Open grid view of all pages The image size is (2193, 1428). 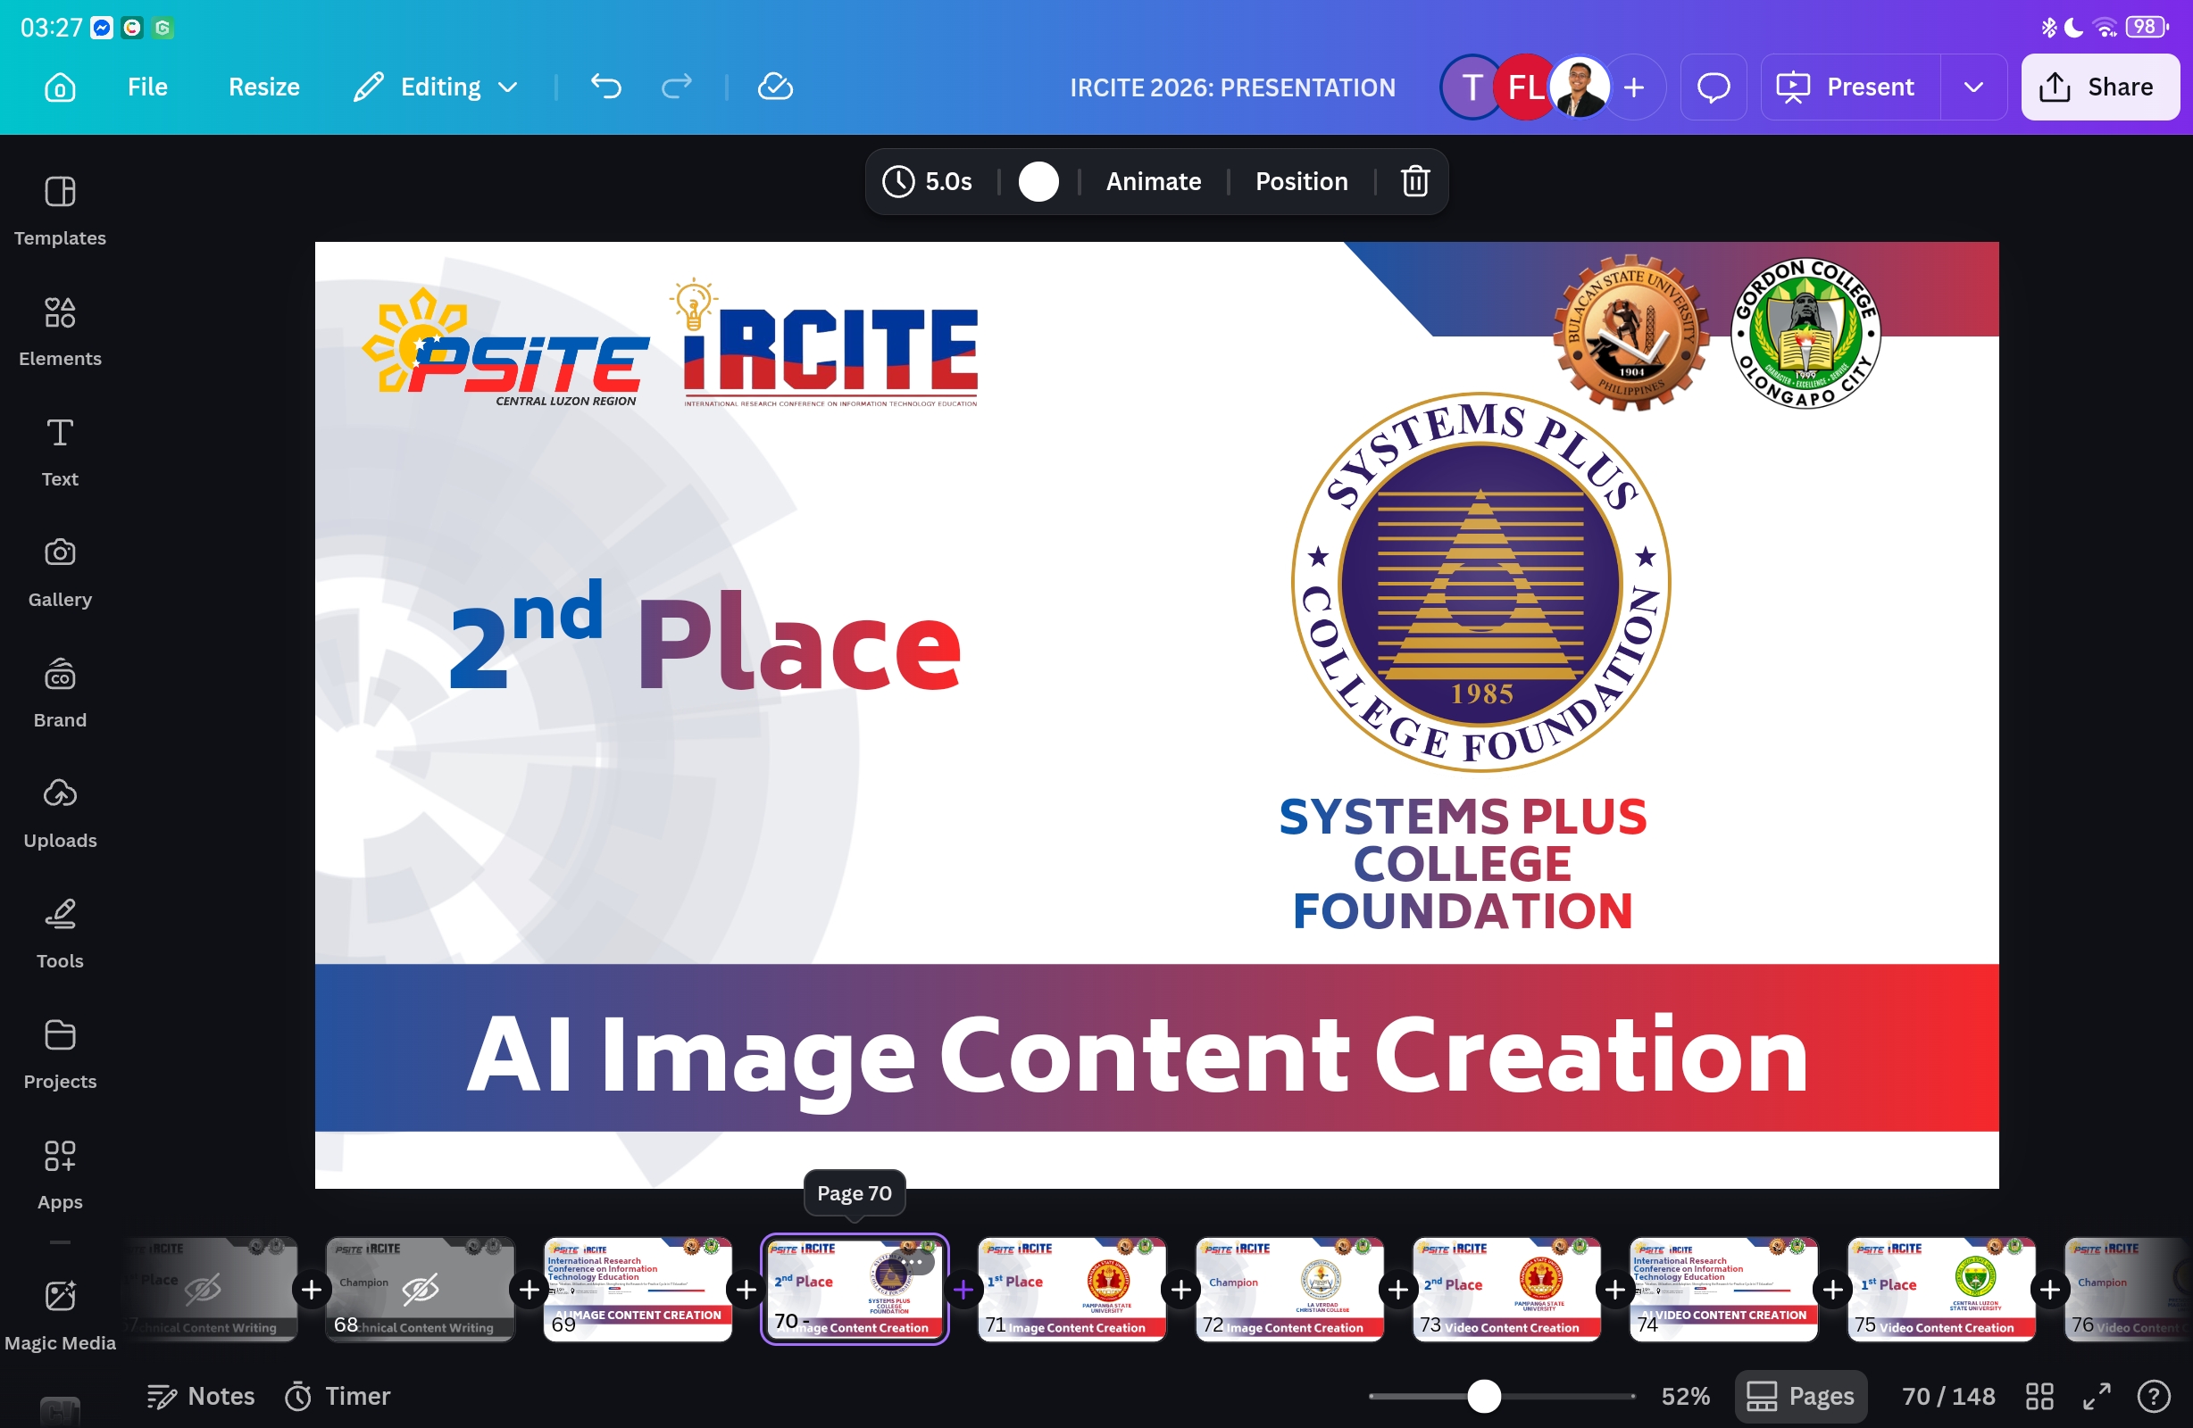(x=2040, y=1397)
